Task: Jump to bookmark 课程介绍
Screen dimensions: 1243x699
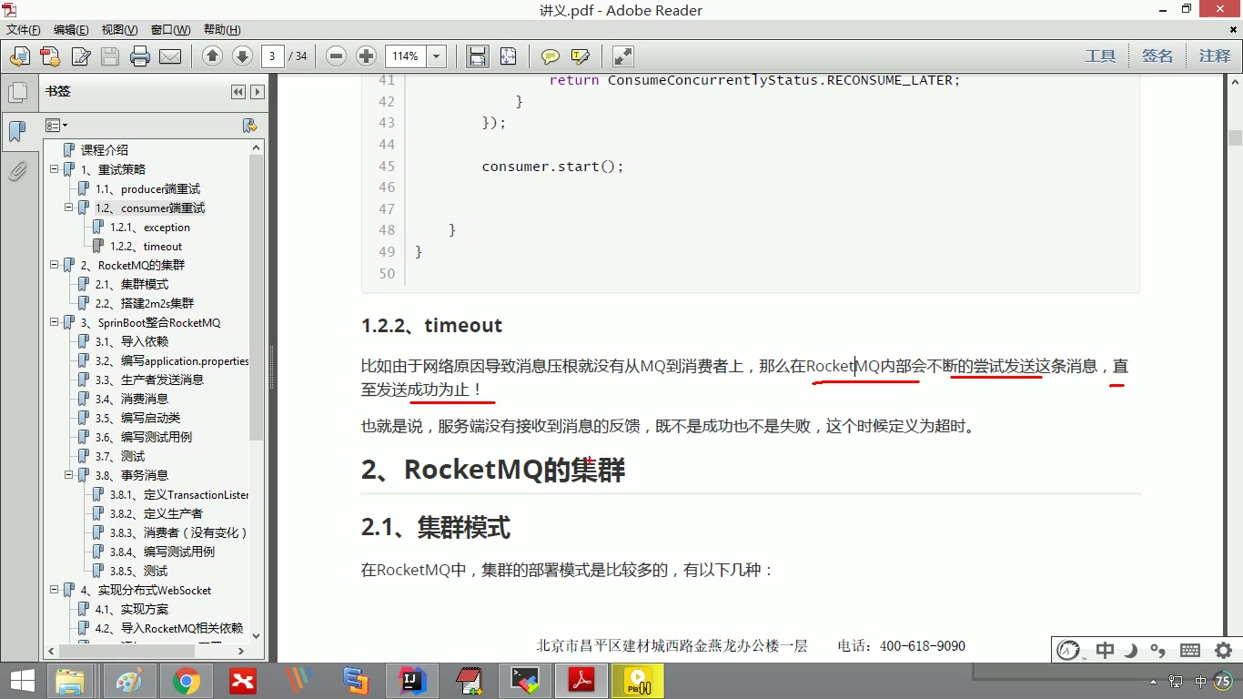Action: click(x=105, y=150)
